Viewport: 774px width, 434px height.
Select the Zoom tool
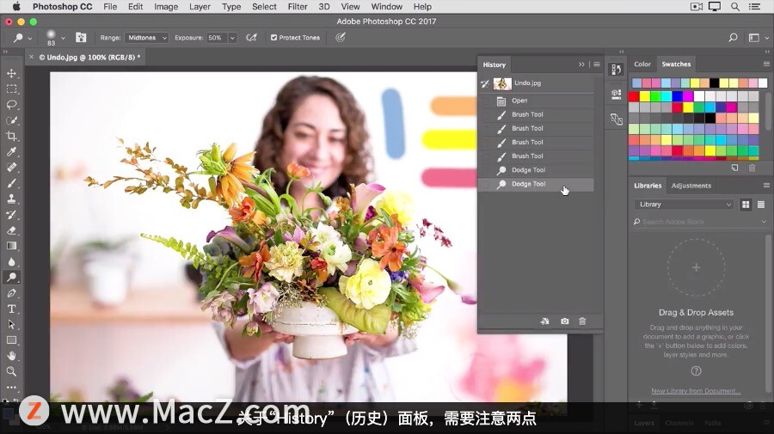(x=11, y=371)
